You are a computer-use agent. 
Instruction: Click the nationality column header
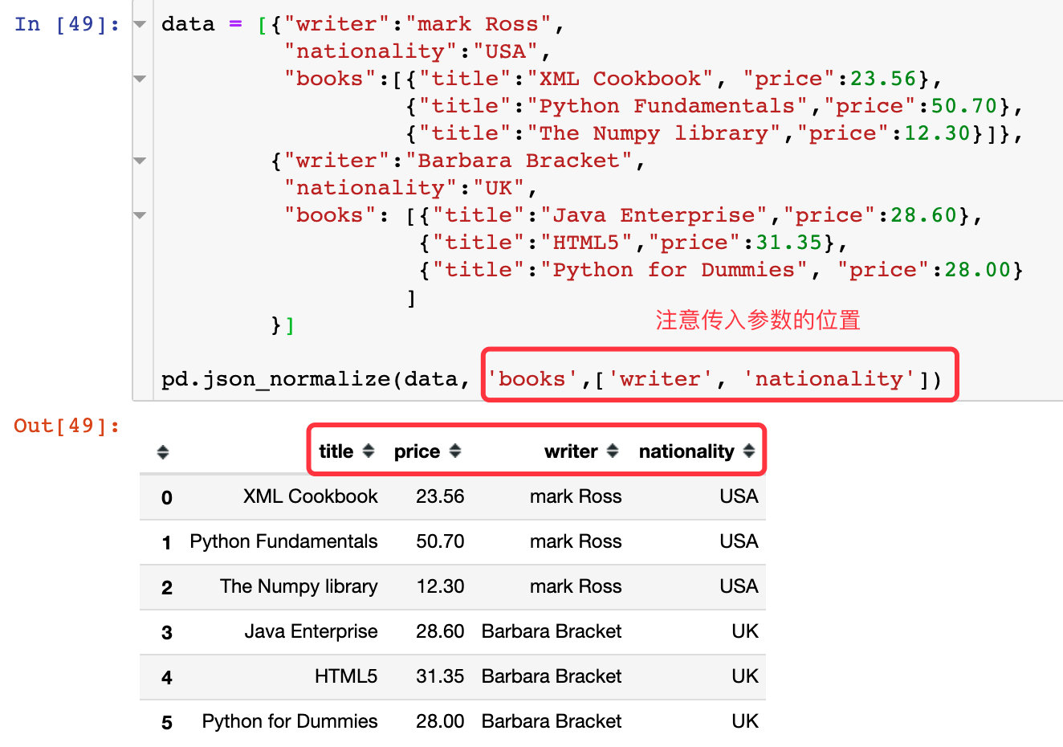[686, 451]
